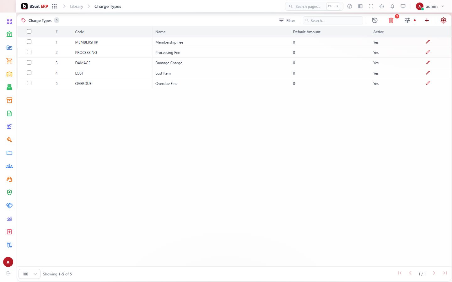
Task: Toggle the side panel layout icon
Action: pyautogui.click(x=360, y=6)
